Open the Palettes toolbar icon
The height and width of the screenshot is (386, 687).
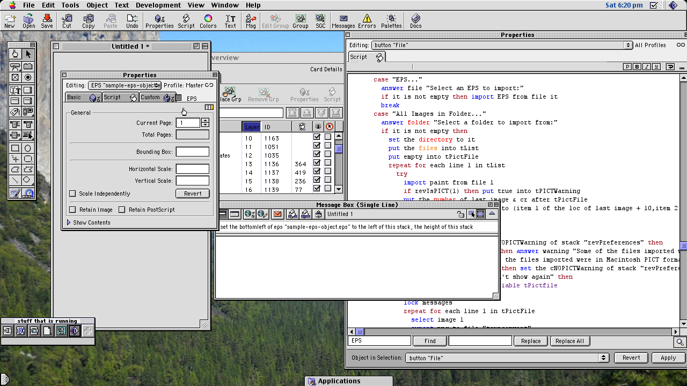click(391, 21)
